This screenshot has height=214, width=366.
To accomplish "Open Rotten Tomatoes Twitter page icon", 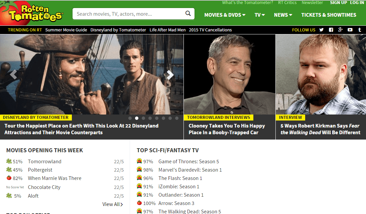I will (x=322, y=30).
